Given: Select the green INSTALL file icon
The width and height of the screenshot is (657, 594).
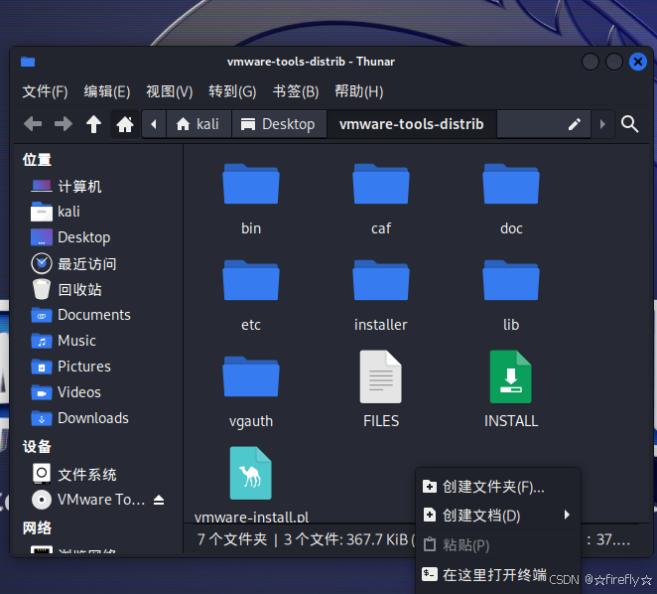Looking at the screenshot, I should (x=511, y=376).
